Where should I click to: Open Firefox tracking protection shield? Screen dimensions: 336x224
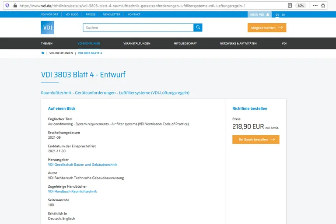tap(7, 6)
